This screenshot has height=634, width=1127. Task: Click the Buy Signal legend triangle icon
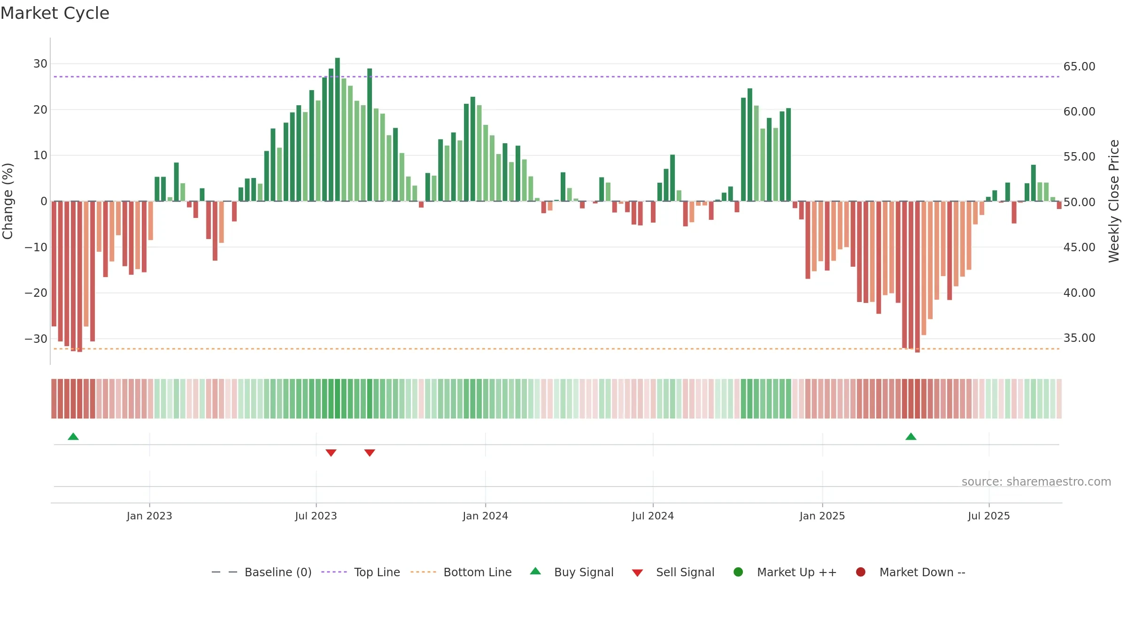(535, 571)
